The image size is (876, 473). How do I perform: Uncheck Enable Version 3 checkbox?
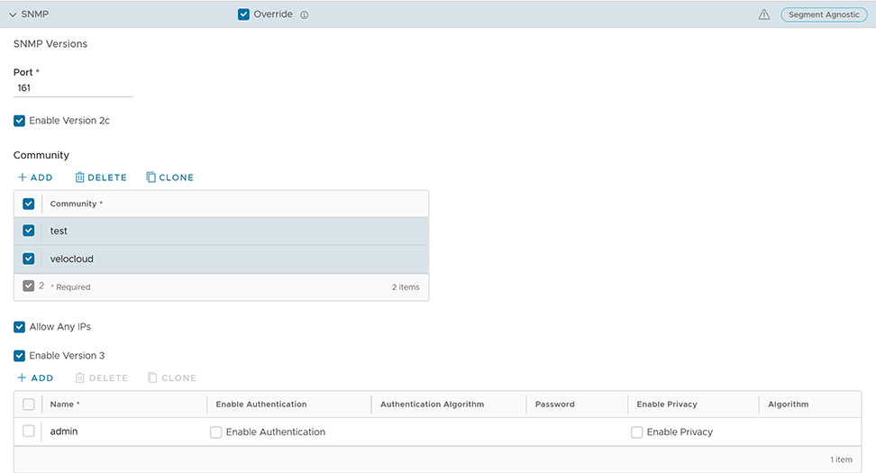coord(20,356)
